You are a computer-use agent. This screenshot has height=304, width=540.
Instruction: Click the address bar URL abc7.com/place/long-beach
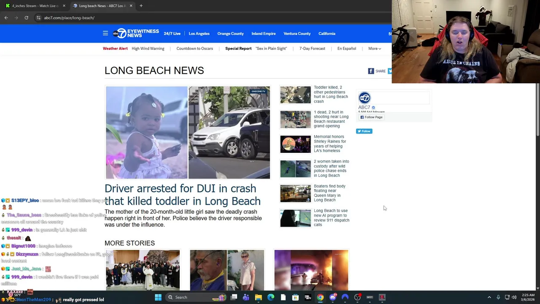[x=69, y=18]
